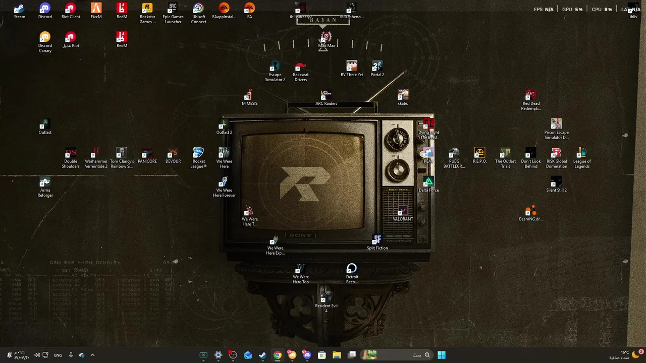Select the R.E.P.O. game icon
646x363 pixels.
pos(479,156)
